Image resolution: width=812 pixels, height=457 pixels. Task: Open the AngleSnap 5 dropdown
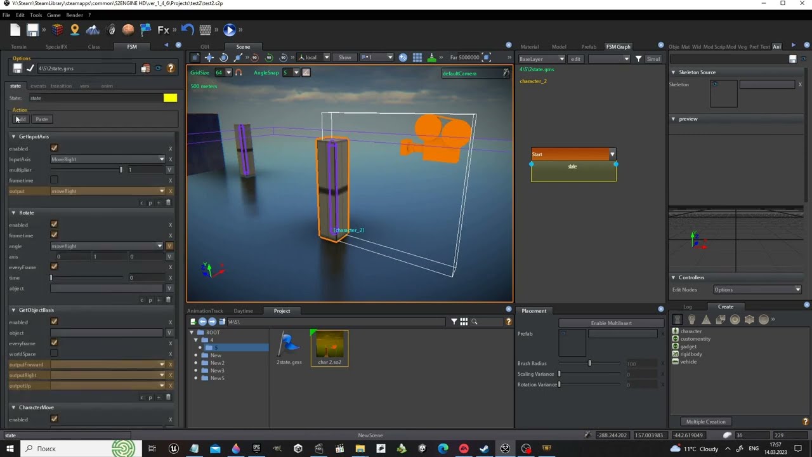coord(291,72)
